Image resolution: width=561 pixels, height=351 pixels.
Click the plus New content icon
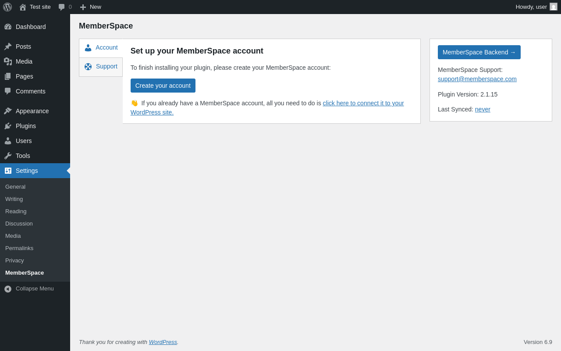tap(83, 7)
